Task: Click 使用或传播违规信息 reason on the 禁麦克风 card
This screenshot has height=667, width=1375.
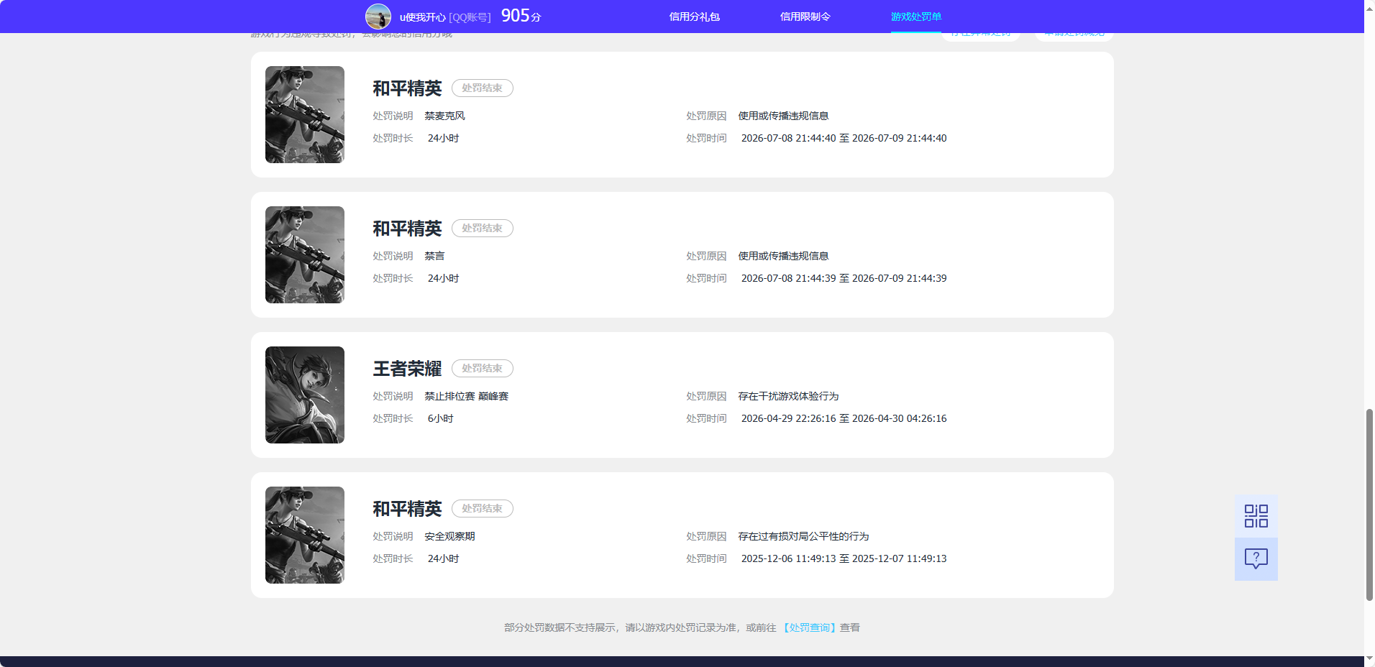Action: (783, 116)
